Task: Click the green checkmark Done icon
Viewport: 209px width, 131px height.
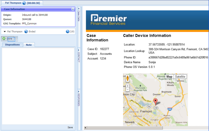Action: click(4, 39)
